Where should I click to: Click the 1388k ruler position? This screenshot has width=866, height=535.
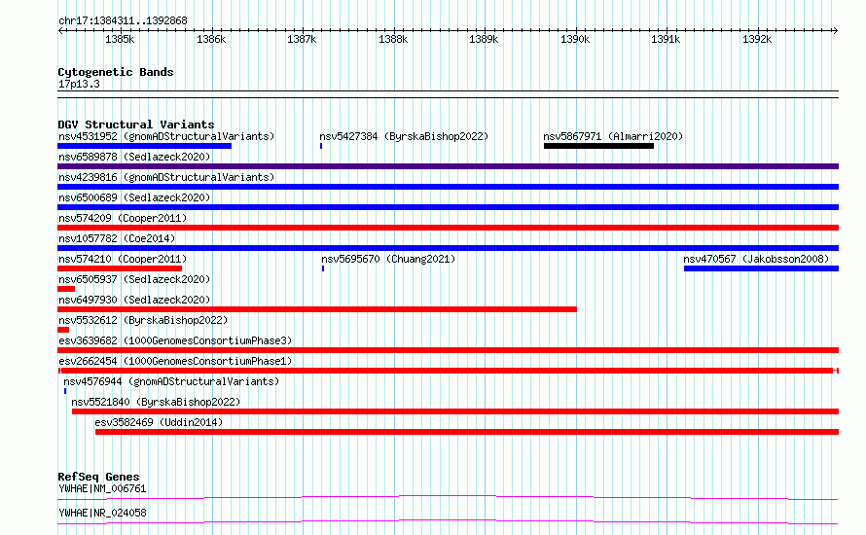393,39
